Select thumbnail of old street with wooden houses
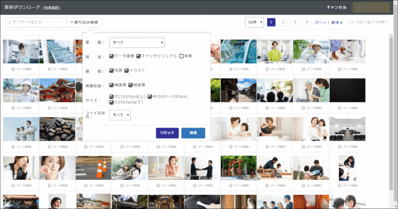Image resolution: width=398 pixels, height=209 pixels. (239, 90)
